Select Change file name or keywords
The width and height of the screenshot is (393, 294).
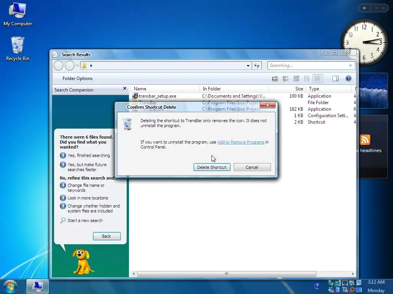click(x=86, y=188)
